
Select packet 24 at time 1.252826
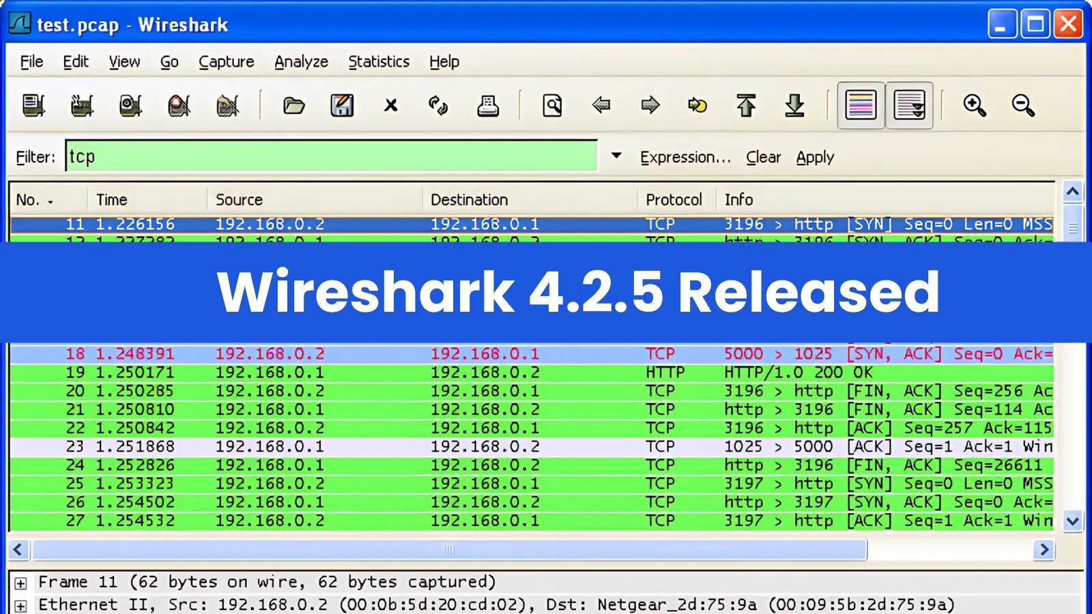532,465
